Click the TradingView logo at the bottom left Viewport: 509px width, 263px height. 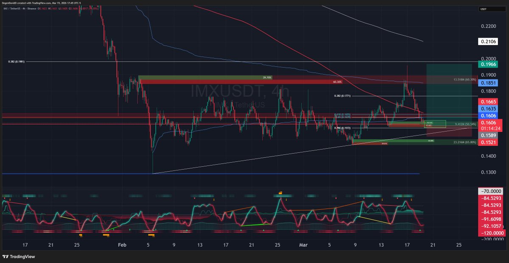pos(19,257)
